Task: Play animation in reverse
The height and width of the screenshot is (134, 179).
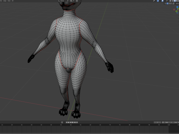Action: click(71, 122)
